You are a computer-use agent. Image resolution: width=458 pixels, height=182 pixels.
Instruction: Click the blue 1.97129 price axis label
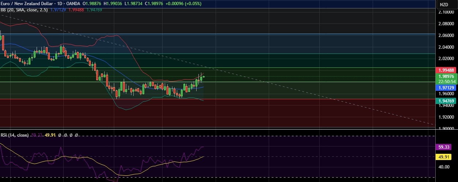447,88
